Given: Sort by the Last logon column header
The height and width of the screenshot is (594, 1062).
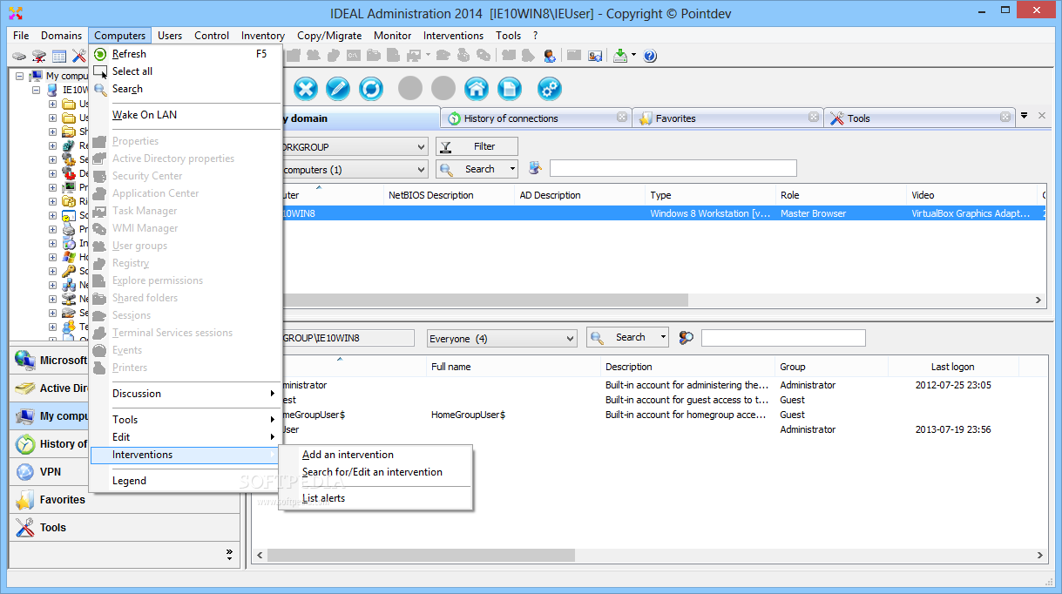Looking at the screenshot, I should click(953, 367).
